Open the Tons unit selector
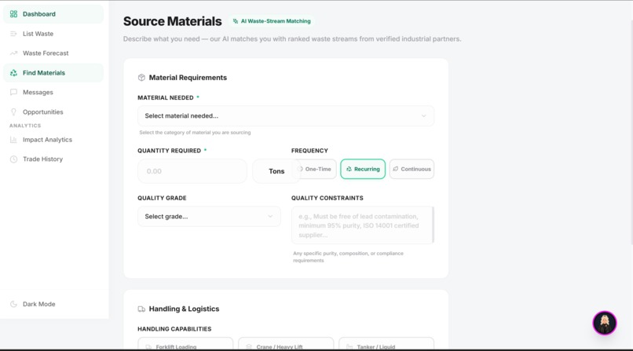 (276, 171)
